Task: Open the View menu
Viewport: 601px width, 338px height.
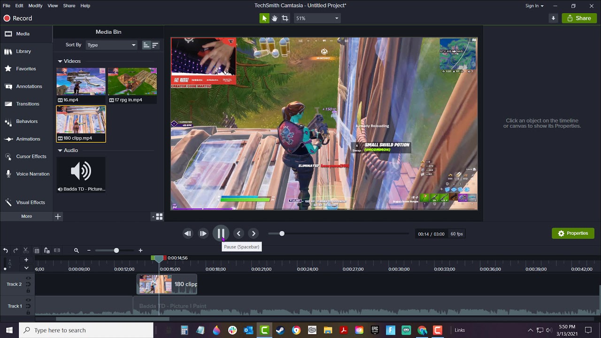Action: click(53, 6)
